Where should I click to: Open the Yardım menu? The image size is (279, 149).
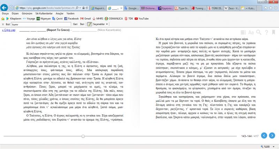(x=70, y=13)
